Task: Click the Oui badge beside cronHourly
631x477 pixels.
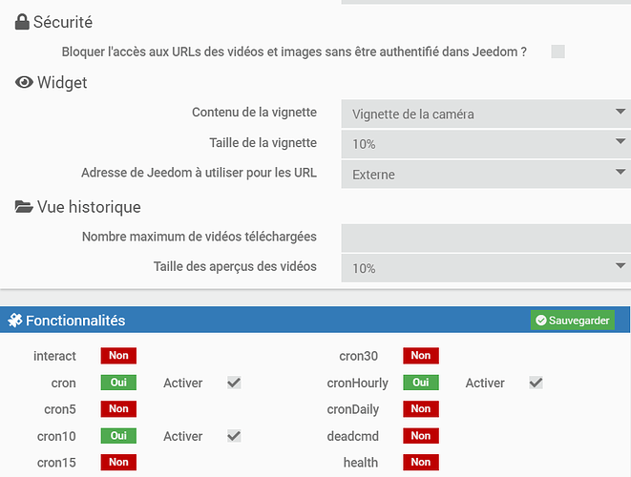Action: 420,383
